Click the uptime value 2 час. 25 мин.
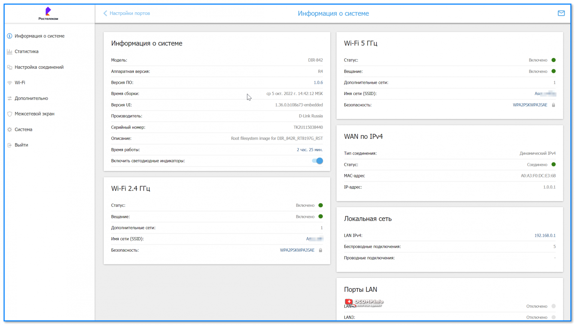This screenshot has width=575, height=325. [310, 150]
